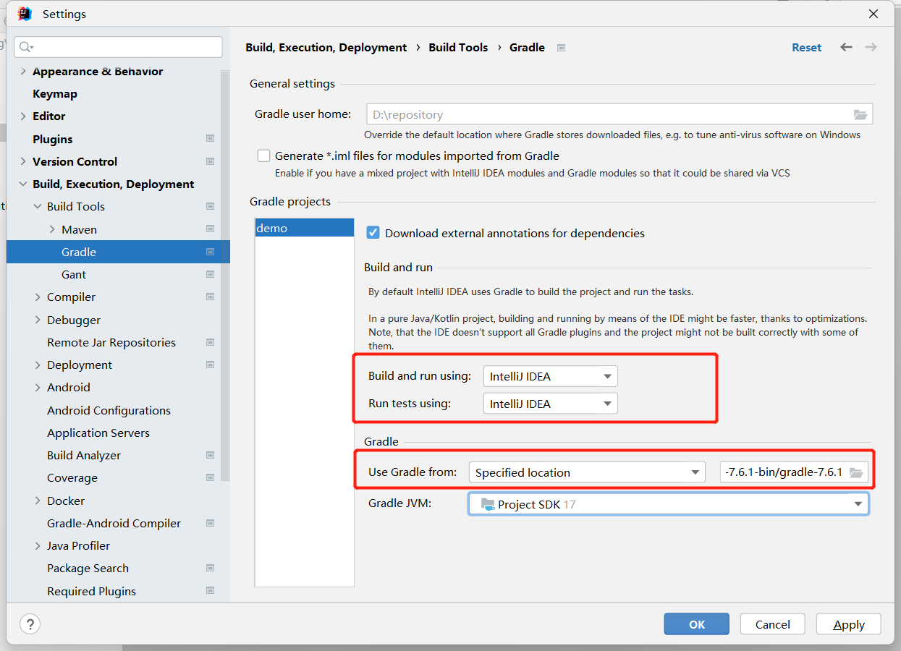Viewport: 901px width, 651px height.
Task: Open Gant settings in the tree
Action: 74,275
